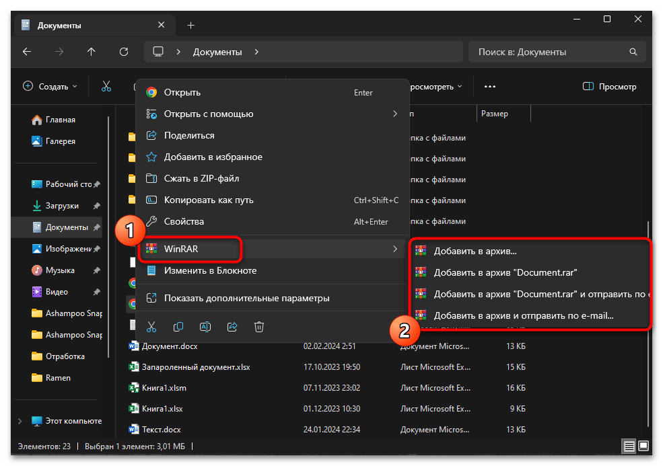663x466 pixels.
Task: Open the three-dots more options toolbar menu
Action: click(x=489, y=87)
